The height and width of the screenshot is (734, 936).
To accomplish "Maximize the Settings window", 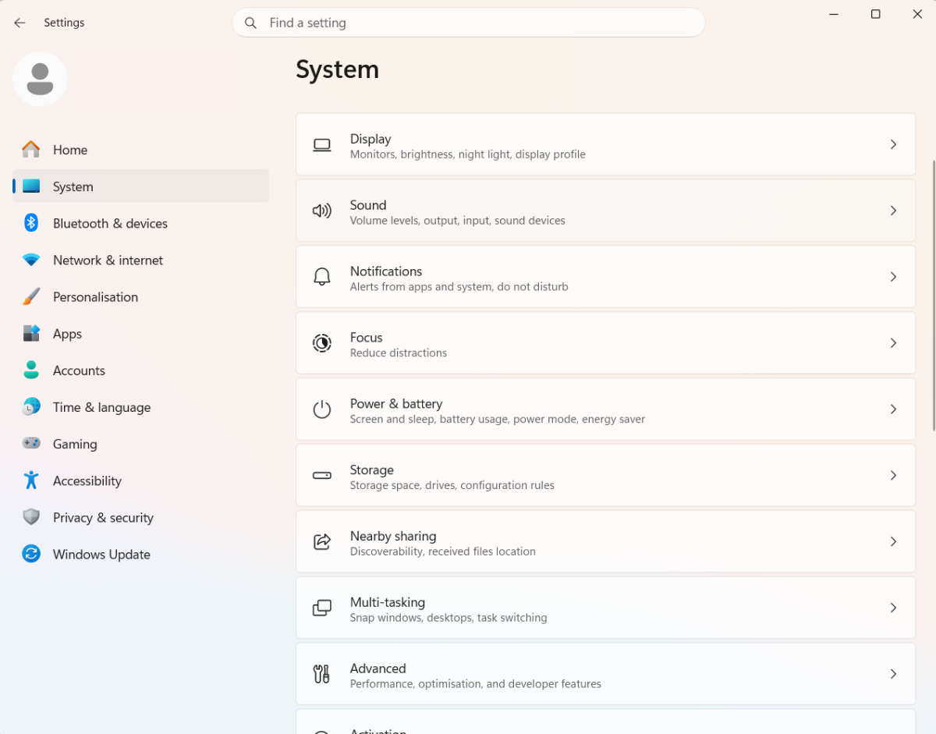I will (876, 14).
